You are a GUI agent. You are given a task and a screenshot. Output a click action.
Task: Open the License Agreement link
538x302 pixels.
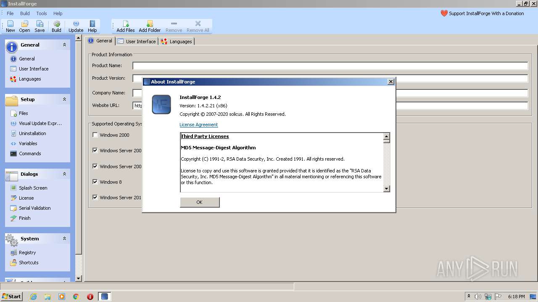(198, 125)
